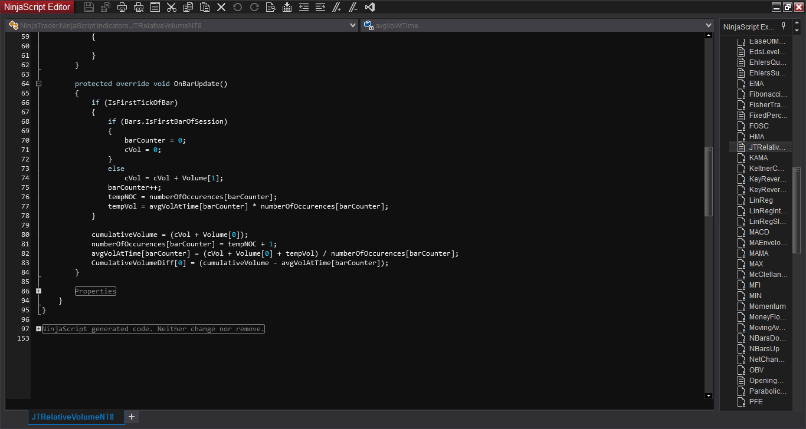This screenshot has height=429, width=806.
Task: Select NBarsUp indicator in explorer
Action: click(x=764, y=349)
